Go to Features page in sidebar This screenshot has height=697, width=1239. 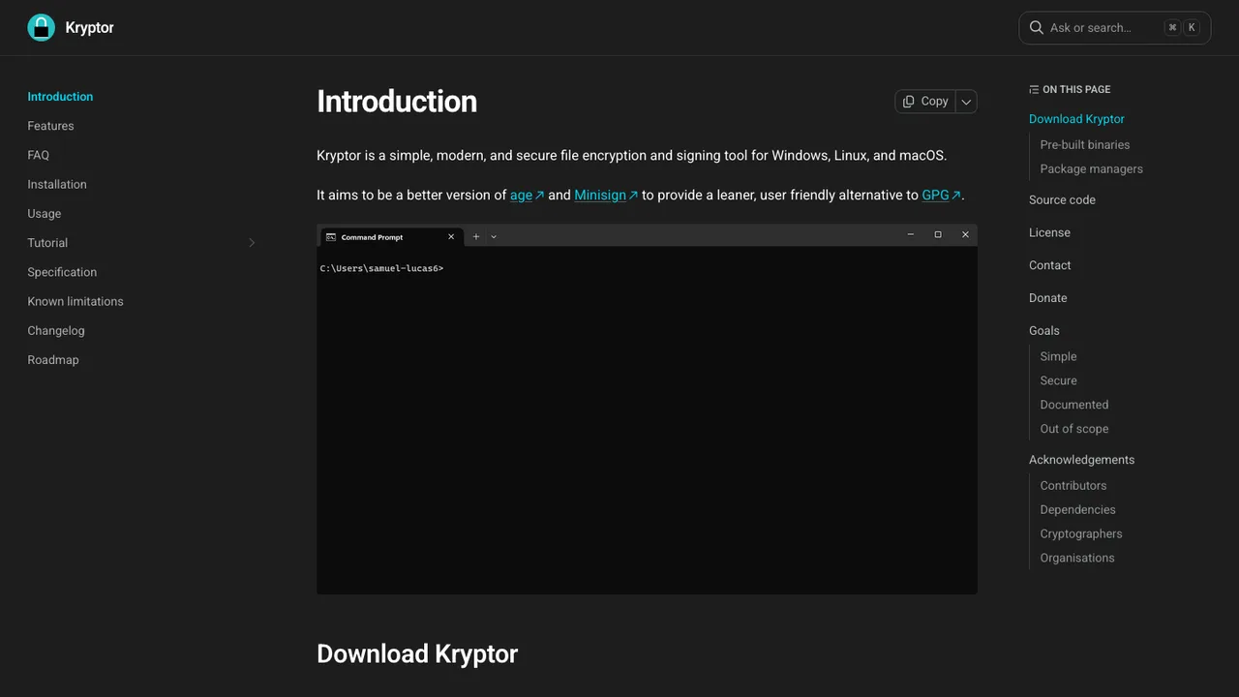50,126
